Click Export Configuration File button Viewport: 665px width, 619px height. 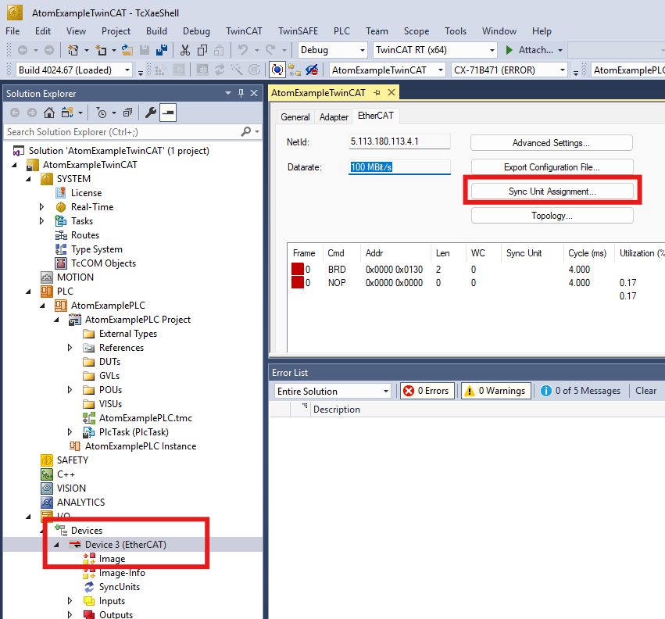(552, 167)
